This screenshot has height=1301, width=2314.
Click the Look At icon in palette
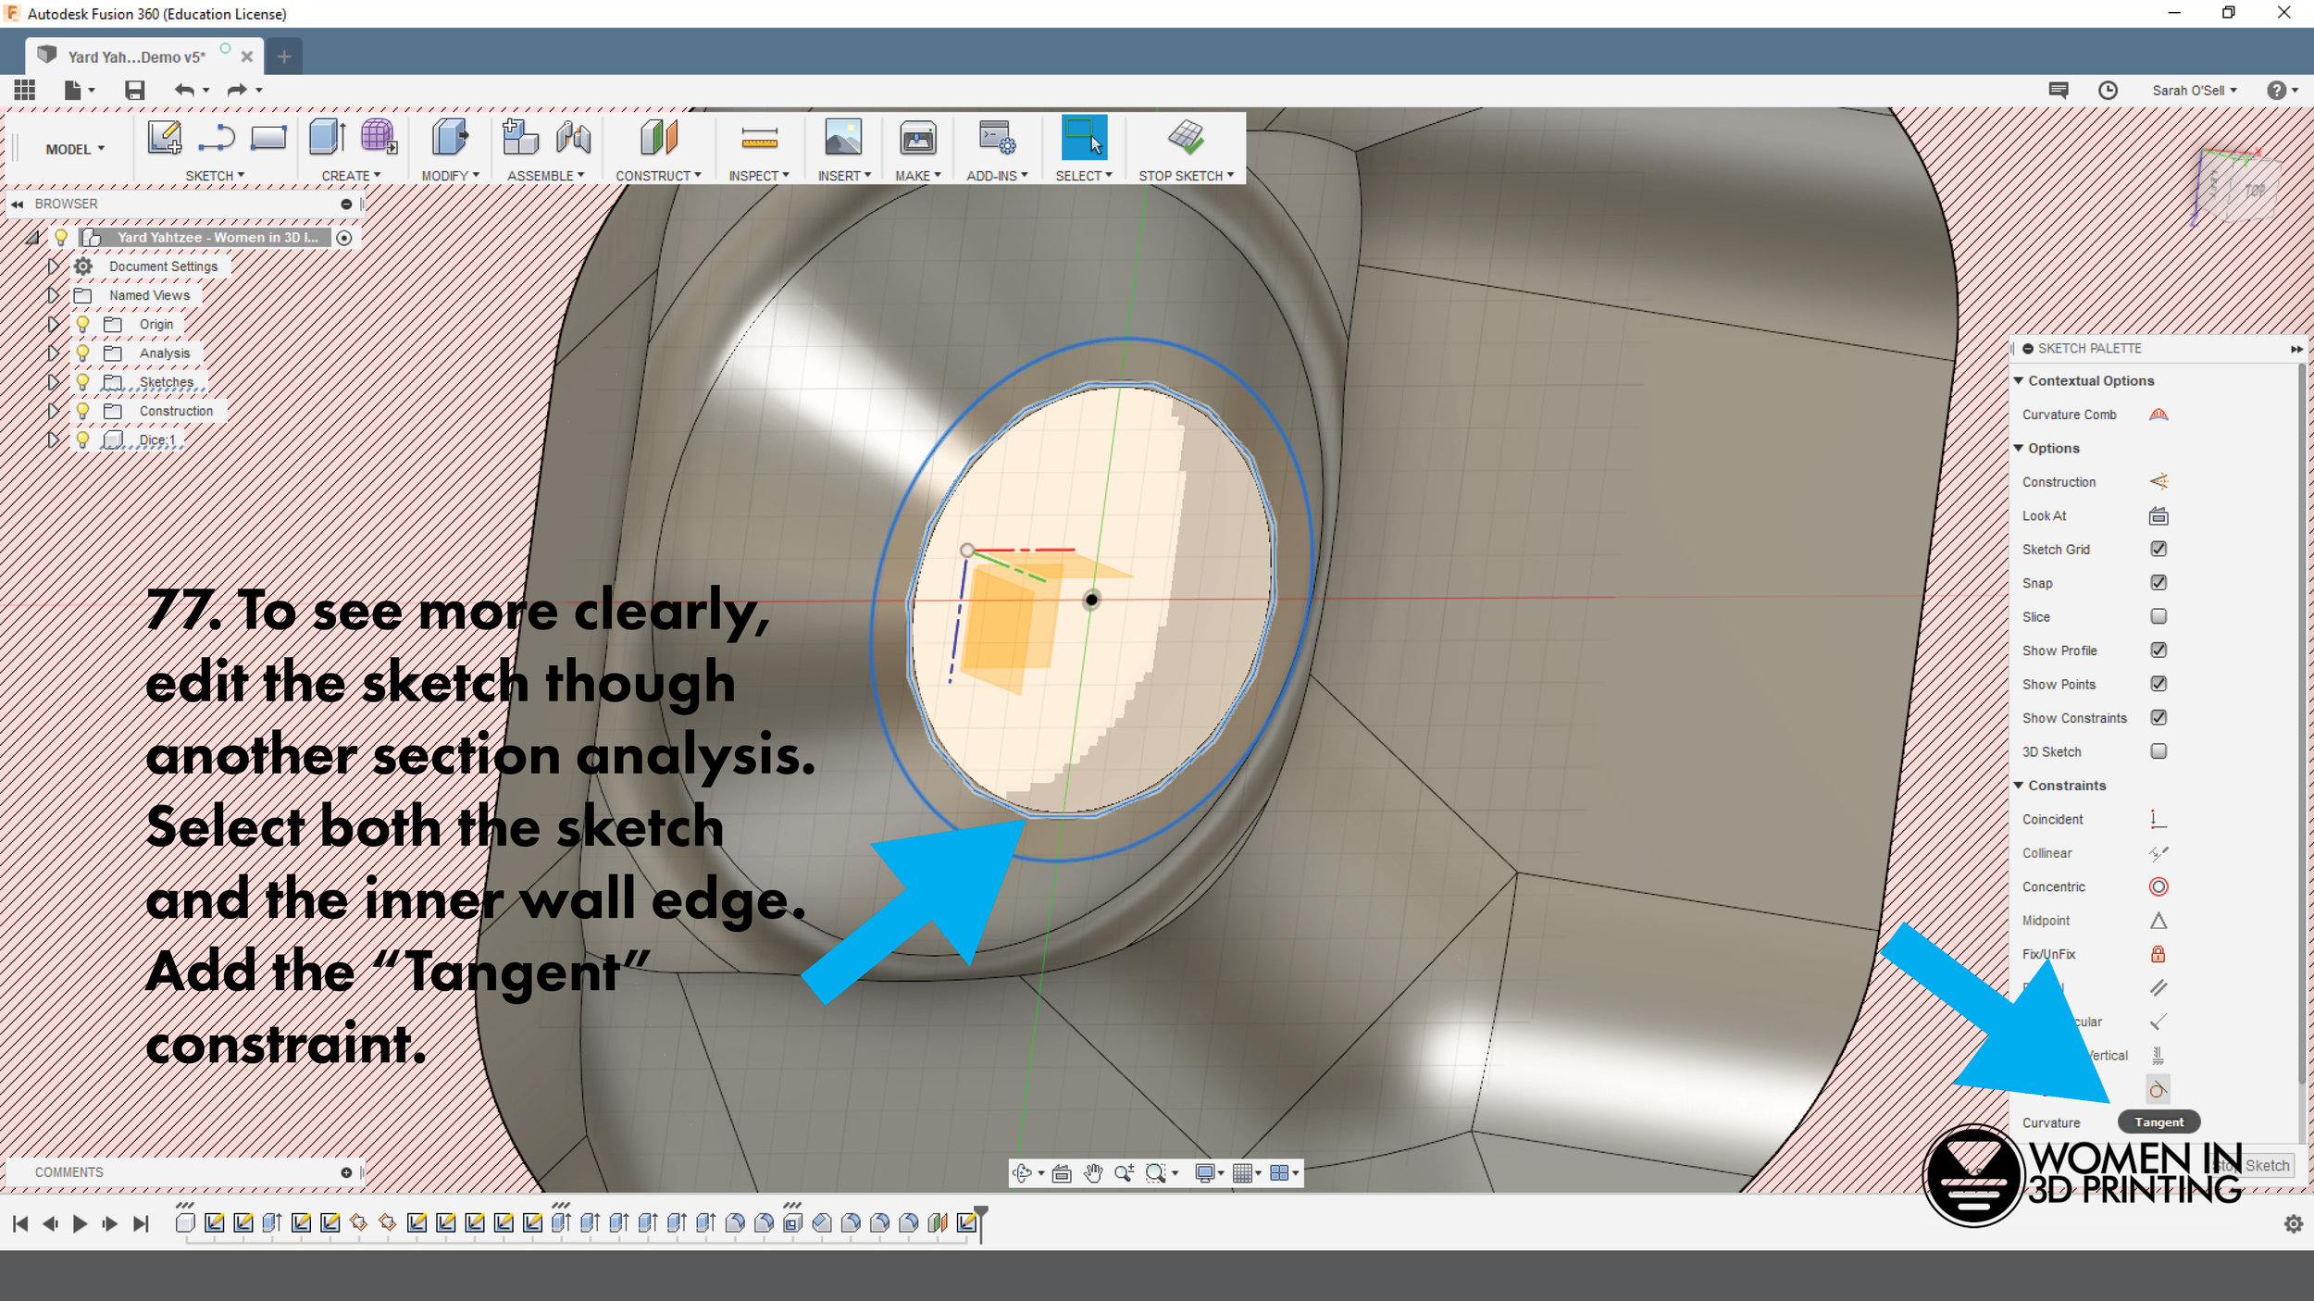tap(2158, 515)
